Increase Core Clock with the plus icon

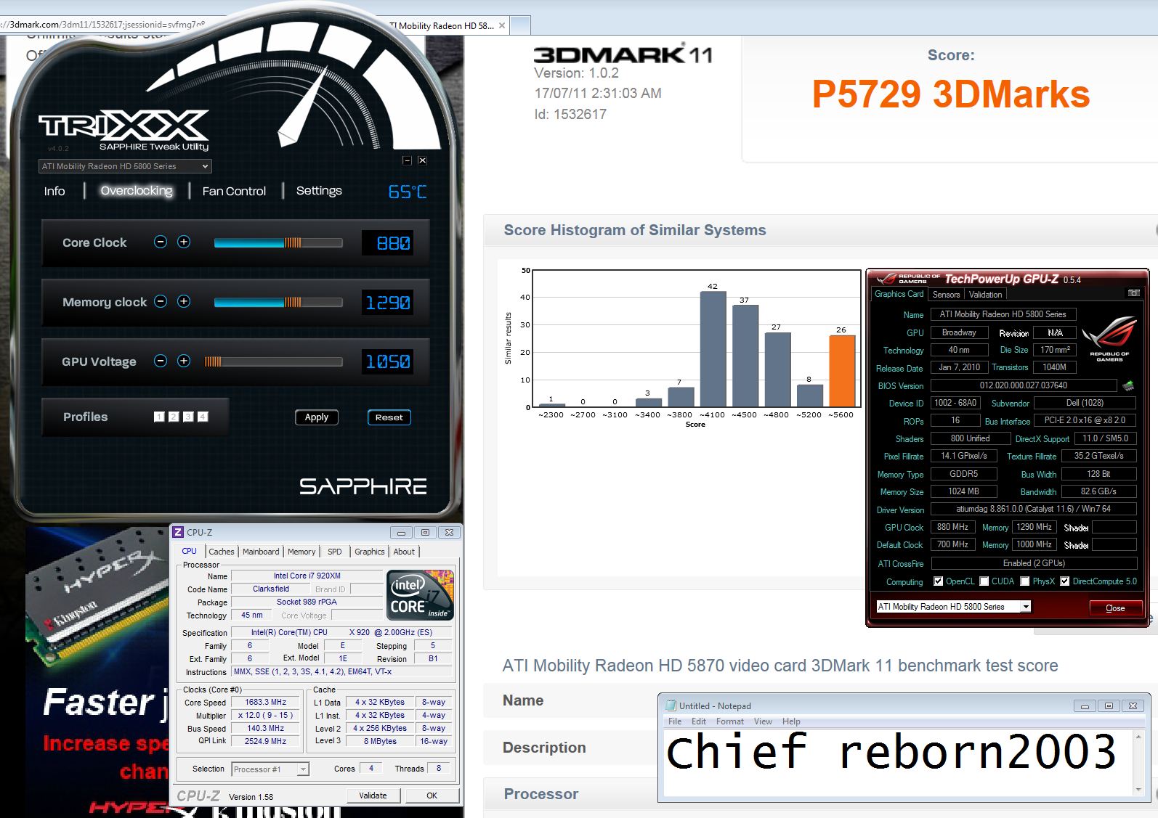(184, 242)
